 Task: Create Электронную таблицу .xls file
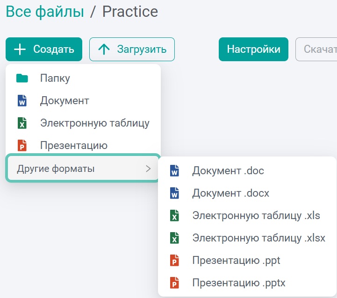pyautogui.click(x=247, y=215)
